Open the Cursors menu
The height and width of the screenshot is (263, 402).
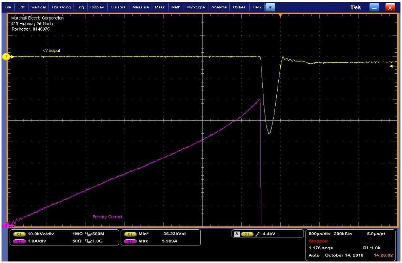point(118,7)
